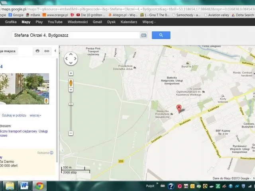
Task: Open the Samochody bookmark
Action: click(x=186, y=15)
